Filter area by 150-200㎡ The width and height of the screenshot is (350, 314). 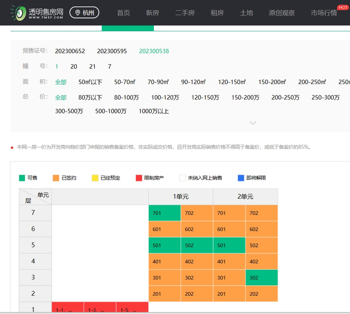(x=272, y=82)
